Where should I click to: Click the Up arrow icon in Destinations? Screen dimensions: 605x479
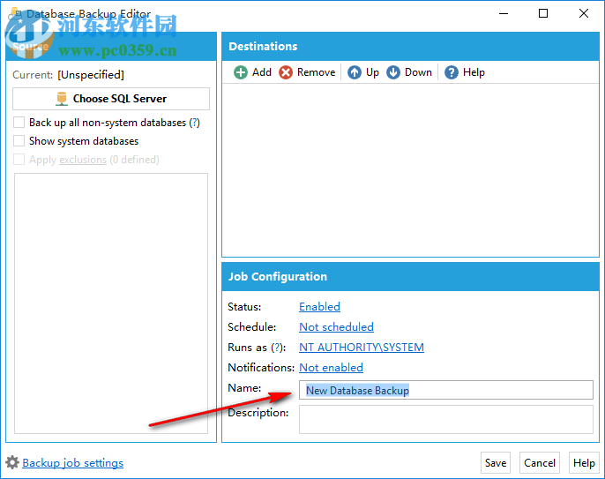[x=355, y=72]
